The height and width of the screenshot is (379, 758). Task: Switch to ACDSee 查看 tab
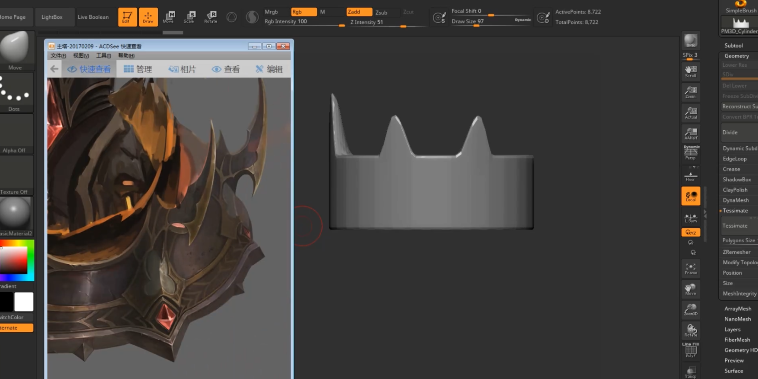point(226,69)
